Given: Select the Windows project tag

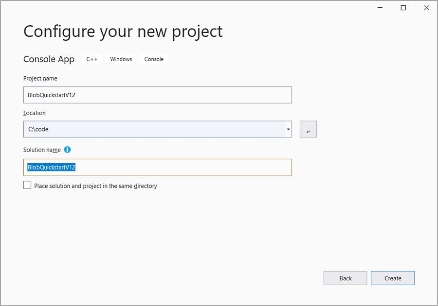Looking at the screenshot, I should tap(121, 59).
